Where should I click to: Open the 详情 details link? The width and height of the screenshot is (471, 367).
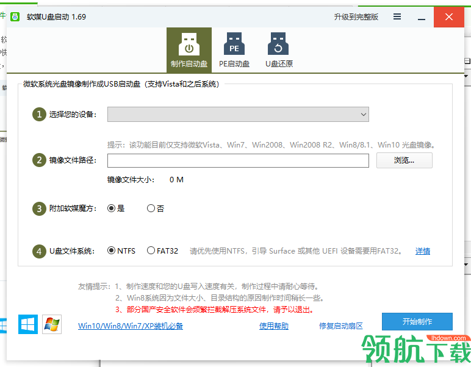(x=423, y=251)
